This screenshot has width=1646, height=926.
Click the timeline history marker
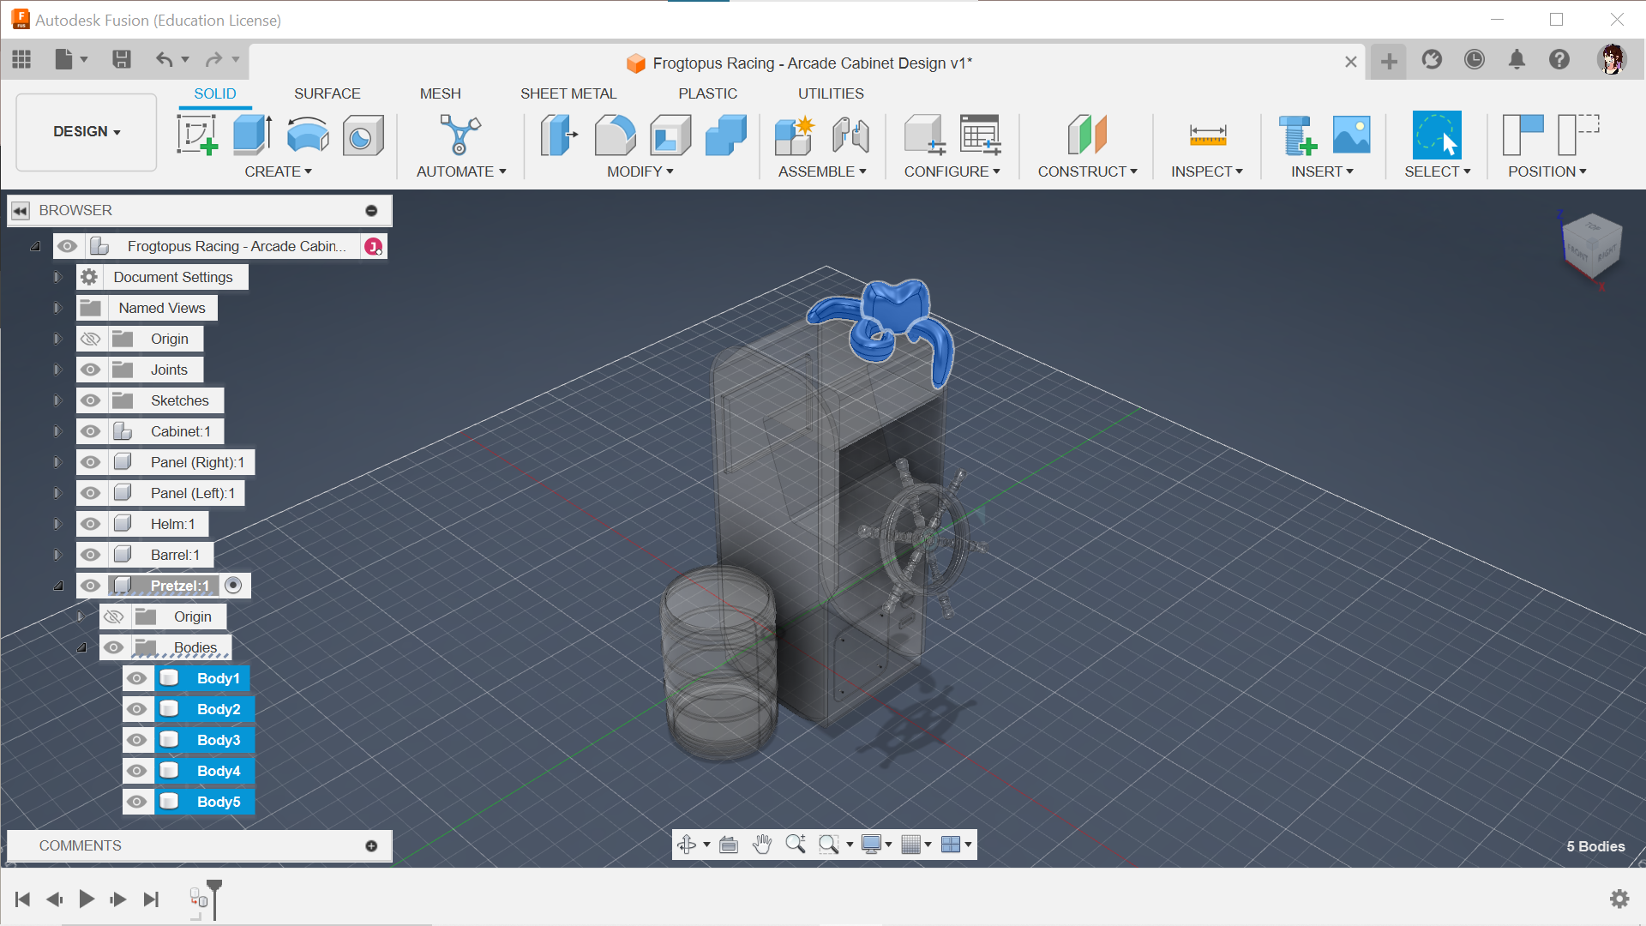pyautogui.click(x=214, y=899)
